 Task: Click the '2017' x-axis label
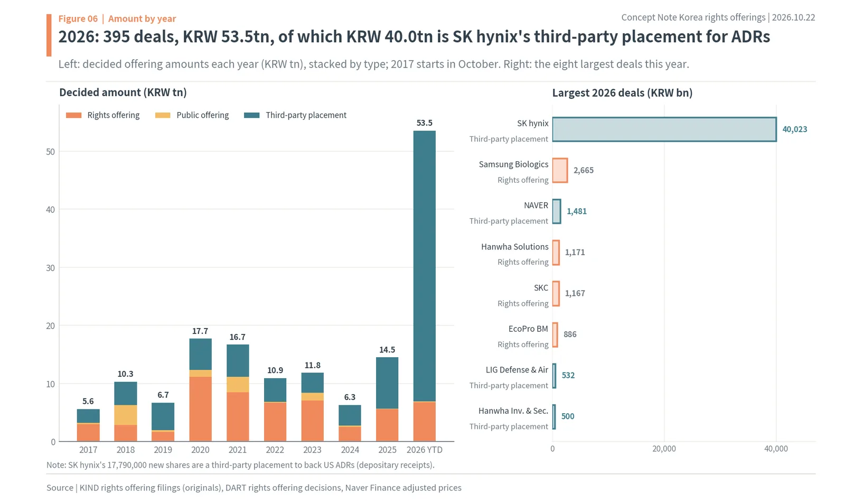[x=88, y=450]
